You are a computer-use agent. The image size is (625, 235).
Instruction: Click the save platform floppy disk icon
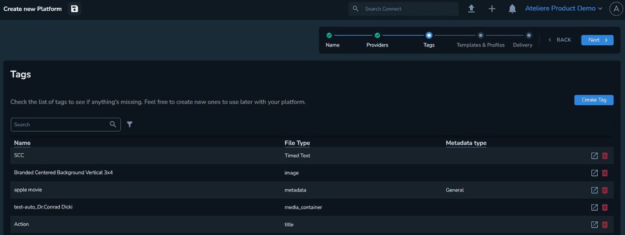[x=74, y=9]
